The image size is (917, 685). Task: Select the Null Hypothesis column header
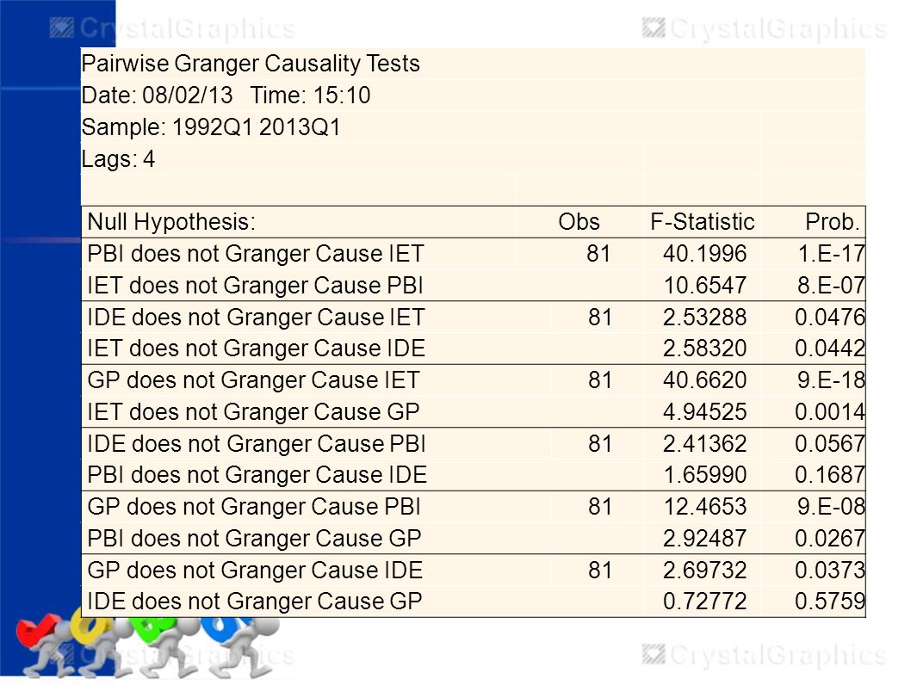[171, 222]
